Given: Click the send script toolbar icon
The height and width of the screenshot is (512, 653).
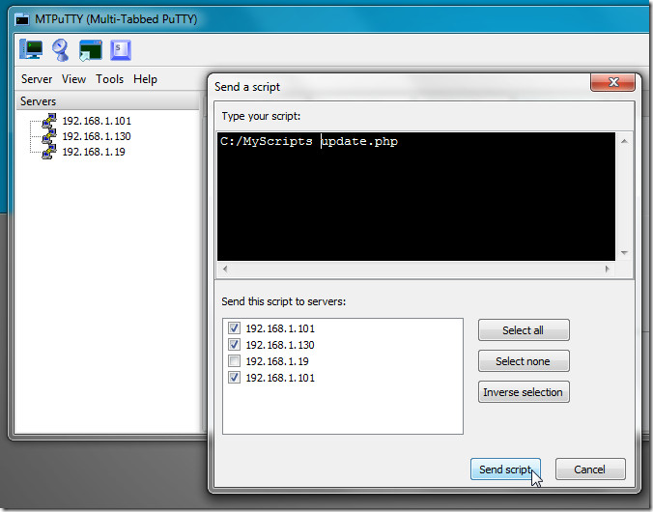Looking at the screenshot, I should coord(121,50).
